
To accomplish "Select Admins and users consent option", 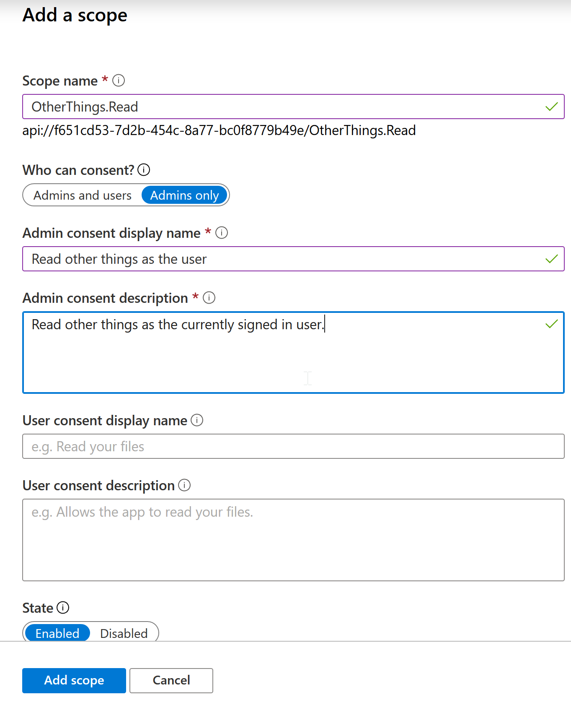I will pos(83,195).
